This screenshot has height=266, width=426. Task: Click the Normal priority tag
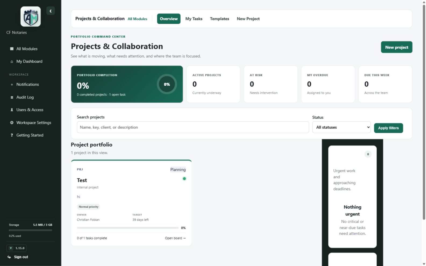(x=88, y=207)
